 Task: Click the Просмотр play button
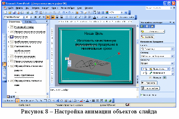coord(149,83)
